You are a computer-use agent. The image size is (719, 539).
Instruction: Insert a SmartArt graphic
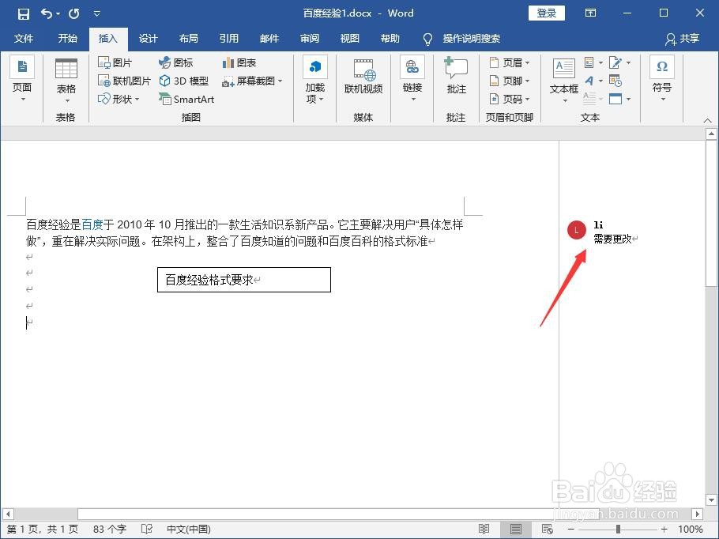click(186, 99)
